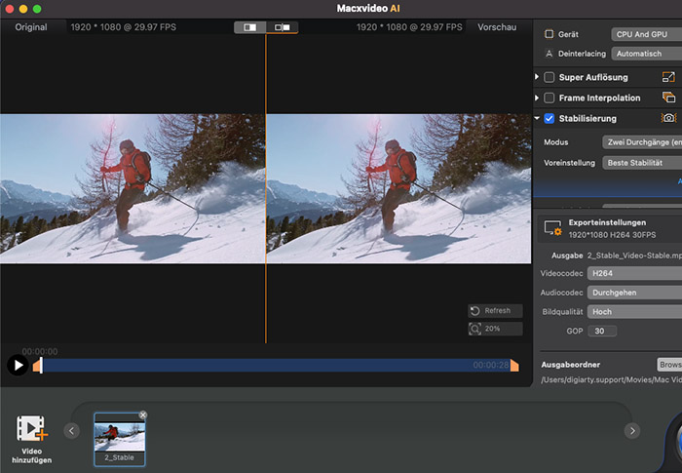
Task: Click the Browse output folder button
Action: (669, 365)
